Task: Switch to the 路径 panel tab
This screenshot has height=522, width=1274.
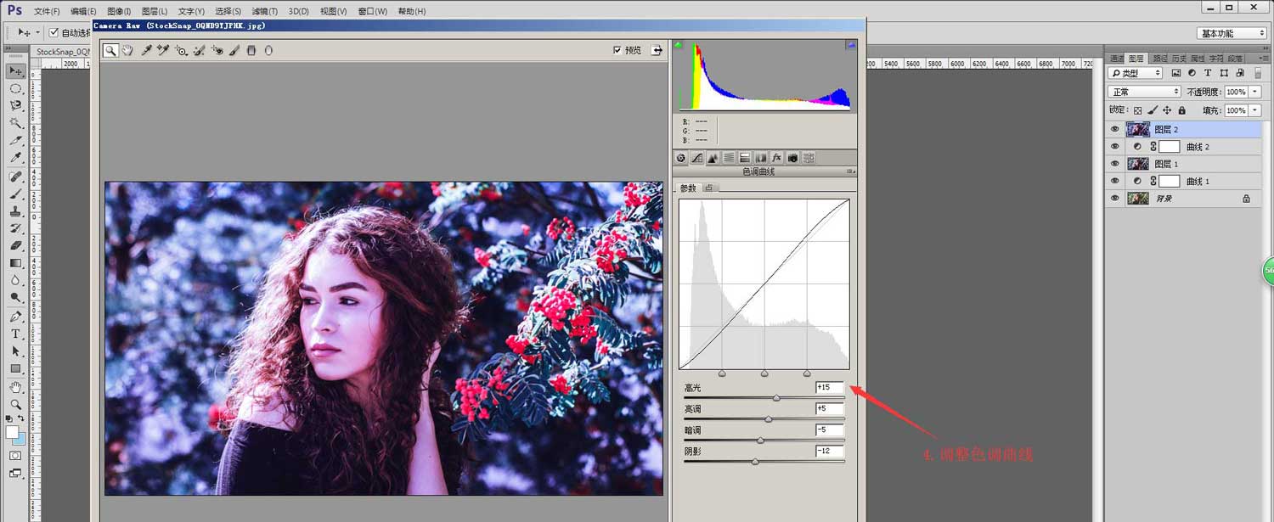Action: tap(1160, 59)
